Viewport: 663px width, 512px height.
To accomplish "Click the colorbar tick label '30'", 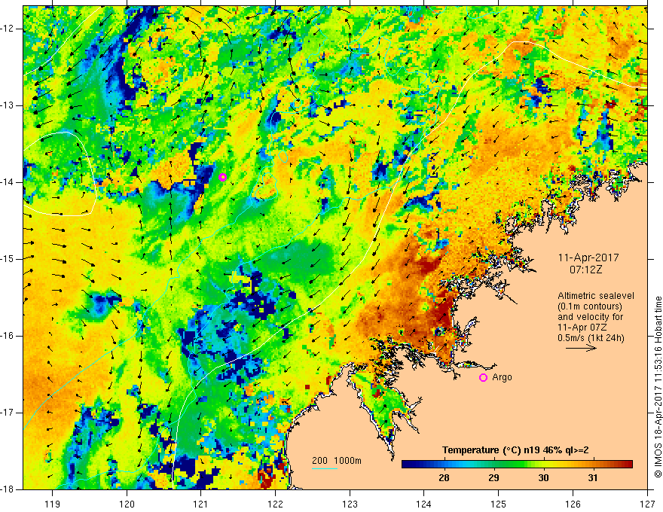I will (x=543, y=478).
